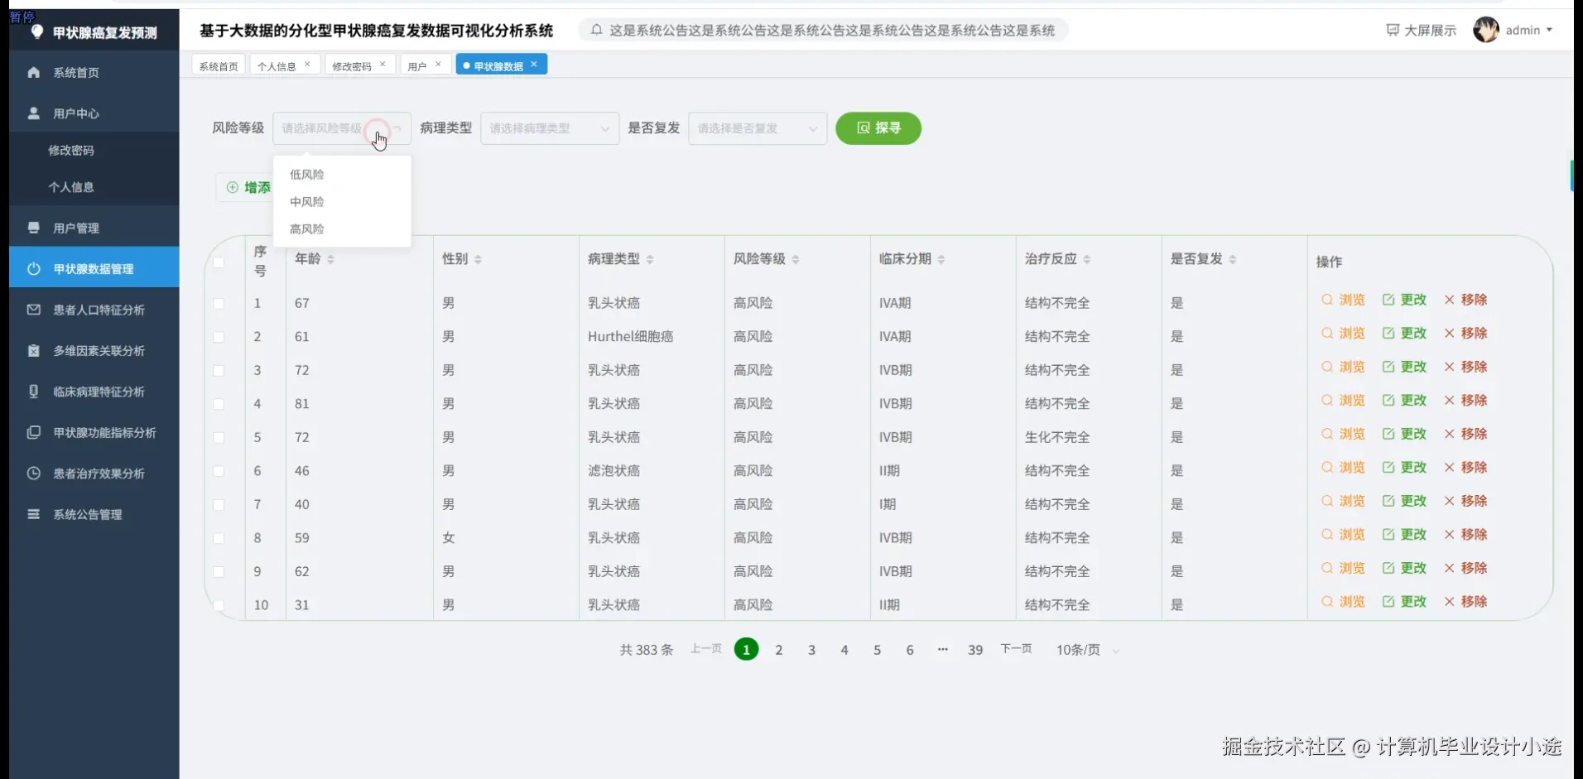Screen dimensions: 1583x779
Task: Select 系统首页 home icon in sidebar
Action: pos(33,72)
